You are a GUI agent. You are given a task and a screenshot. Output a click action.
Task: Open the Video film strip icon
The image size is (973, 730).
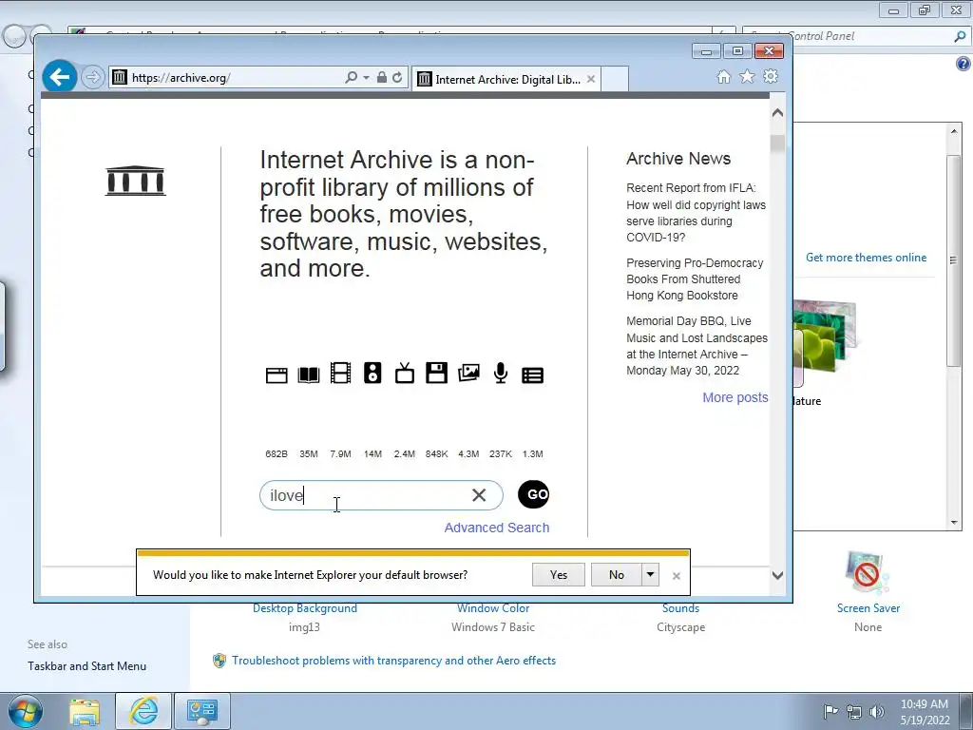341,373
